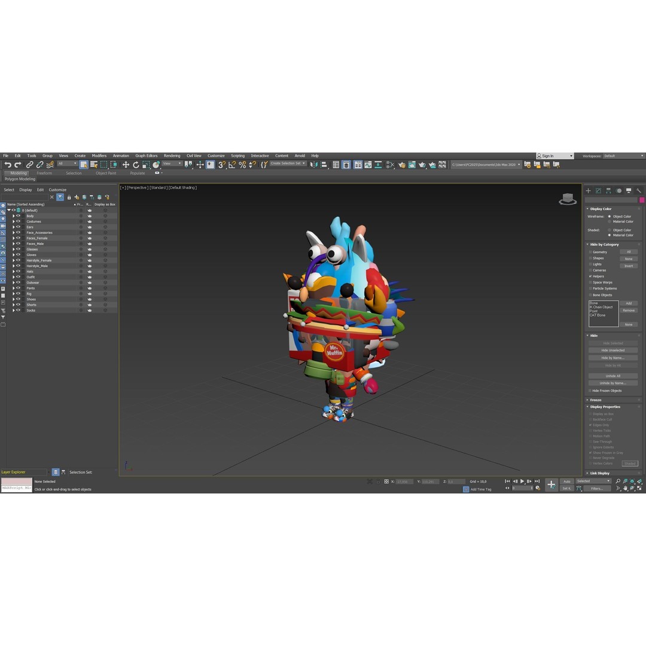Open the Modifiers menu
This screenshot has height=646, width=646.
99,156
